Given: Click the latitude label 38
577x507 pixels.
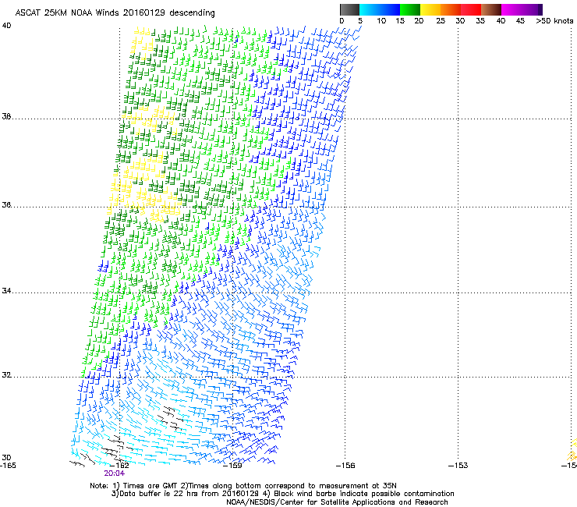Looking at the screenshot, I should (x=6, y=116).
